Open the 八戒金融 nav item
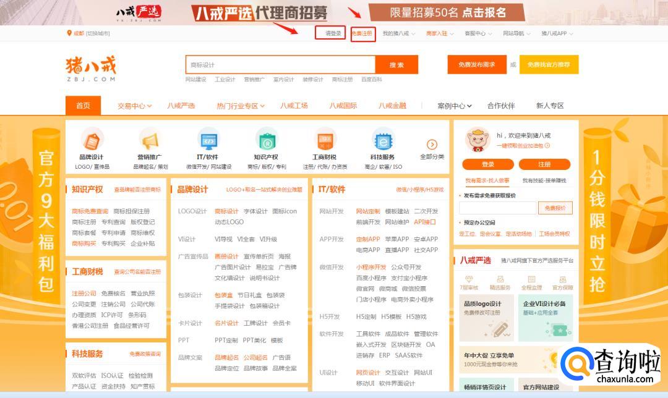Screen dimensions: 668x398 392,106
